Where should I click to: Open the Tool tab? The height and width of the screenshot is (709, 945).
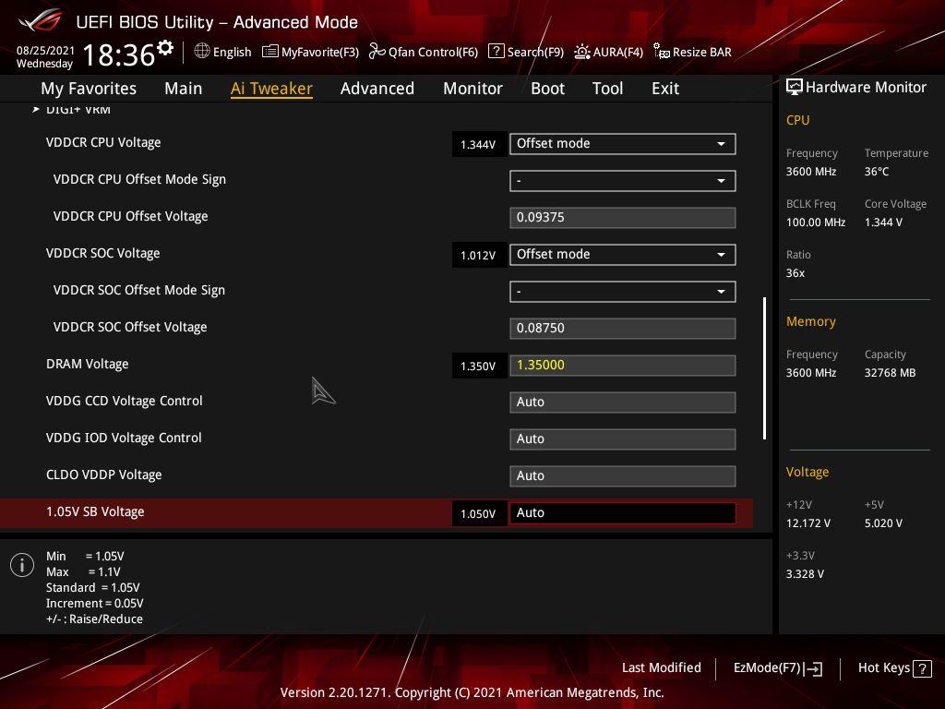[x=607, y=89]
